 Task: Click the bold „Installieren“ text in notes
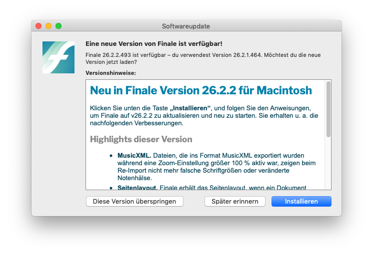(x=190, y=108)
